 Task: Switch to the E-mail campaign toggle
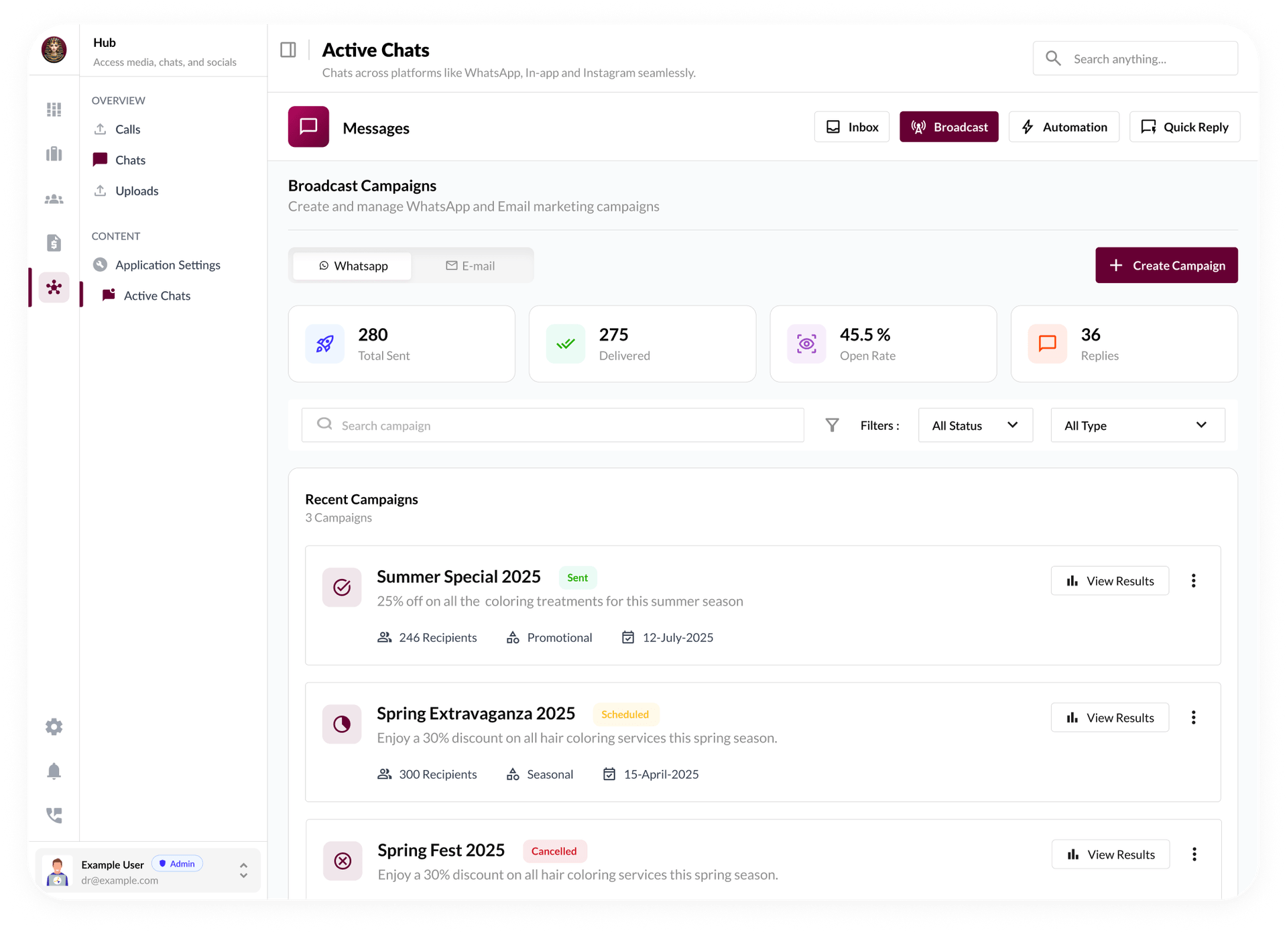(471, 266)
